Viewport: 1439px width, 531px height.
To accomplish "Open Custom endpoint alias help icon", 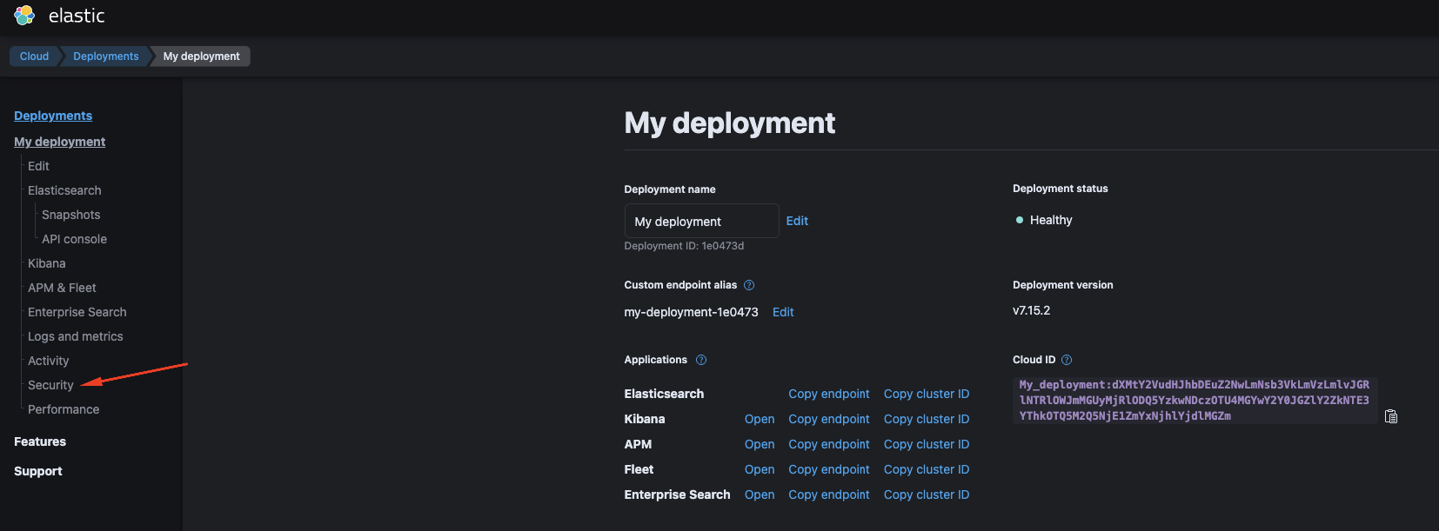I will pyautogui.click(x=749, y=285).
